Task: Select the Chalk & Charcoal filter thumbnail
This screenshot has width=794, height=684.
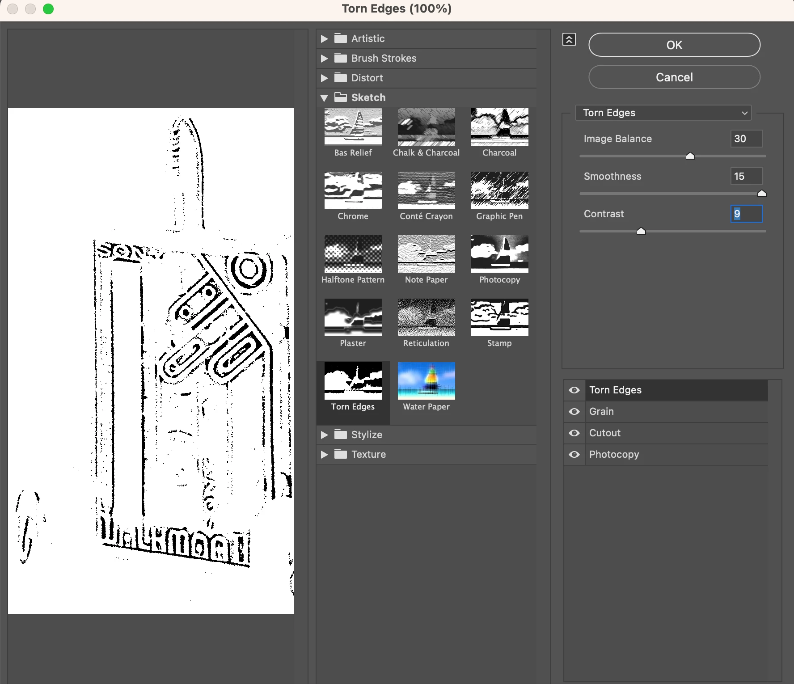Action: coord(427,127)
